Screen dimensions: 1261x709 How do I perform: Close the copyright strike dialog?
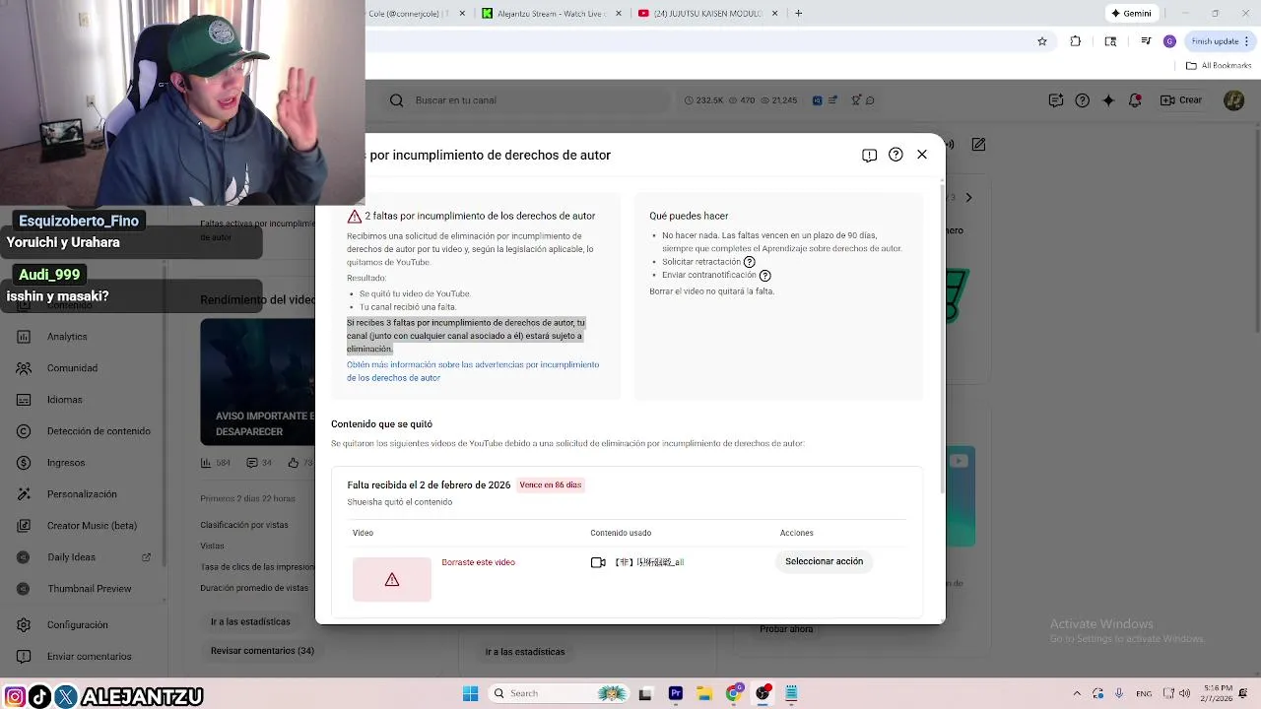click(922, 155)
